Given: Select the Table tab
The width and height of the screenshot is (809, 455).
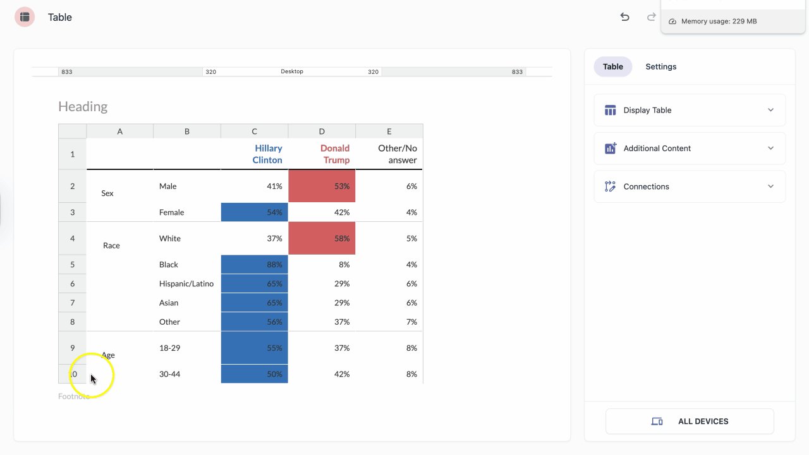Looking at the screenshot, I should click(x=612, y=66).
